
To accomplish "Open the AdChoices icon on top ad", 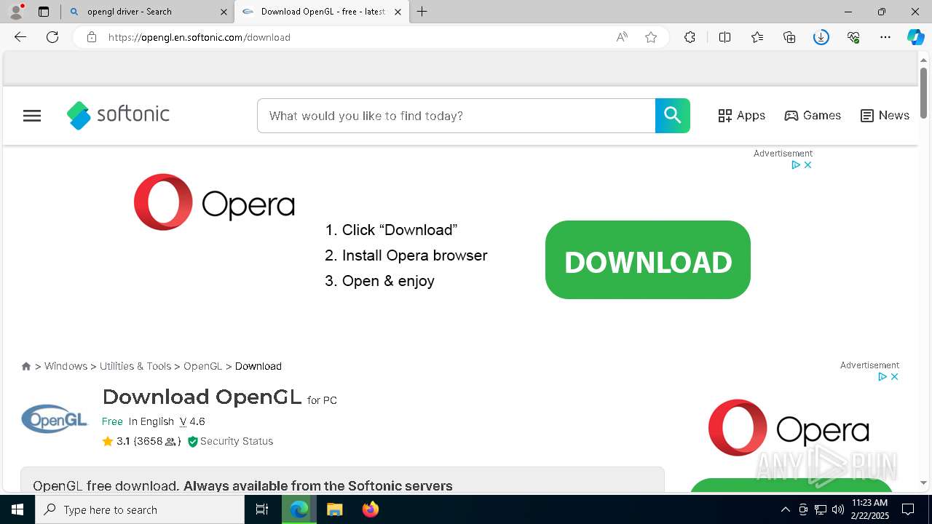I will tap(796, 165).
